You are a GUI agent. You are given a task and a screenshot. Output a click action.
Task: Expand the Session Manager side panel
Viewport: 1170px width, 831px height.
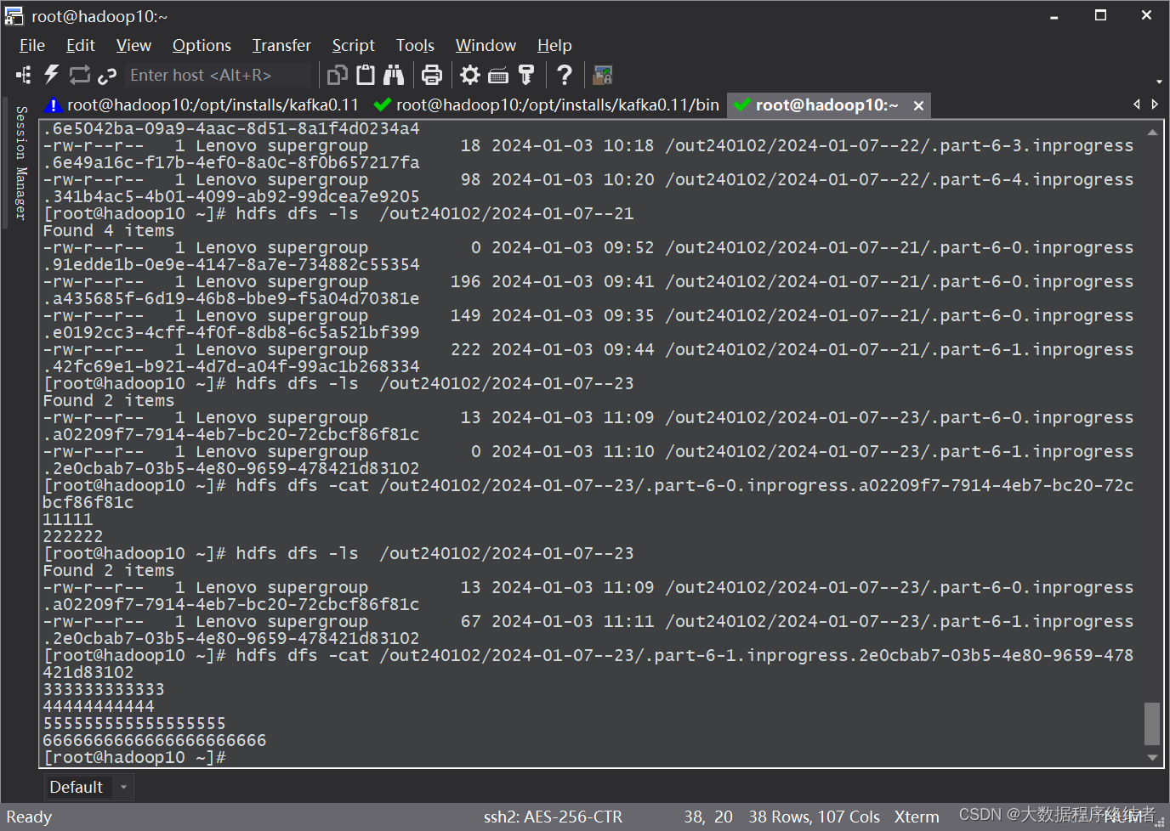(21, 163)
